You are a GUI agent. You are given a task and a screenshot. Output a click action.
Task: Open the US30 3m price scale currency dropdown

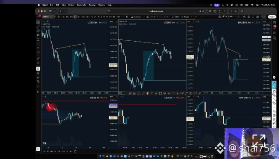(113, 21)
